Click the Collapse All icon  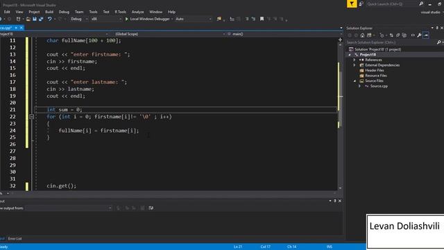pos(398,35)
